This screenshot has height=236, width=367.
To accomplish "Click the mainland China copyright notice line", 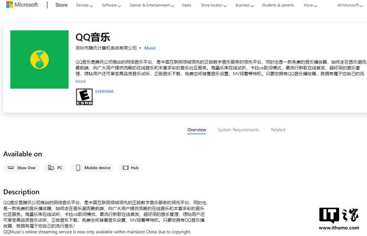I will (x=97, y=232).
